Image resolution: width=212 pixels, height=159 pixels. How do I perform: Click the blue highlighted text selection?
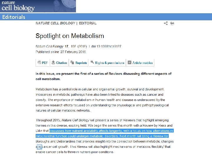pos(111,131)
